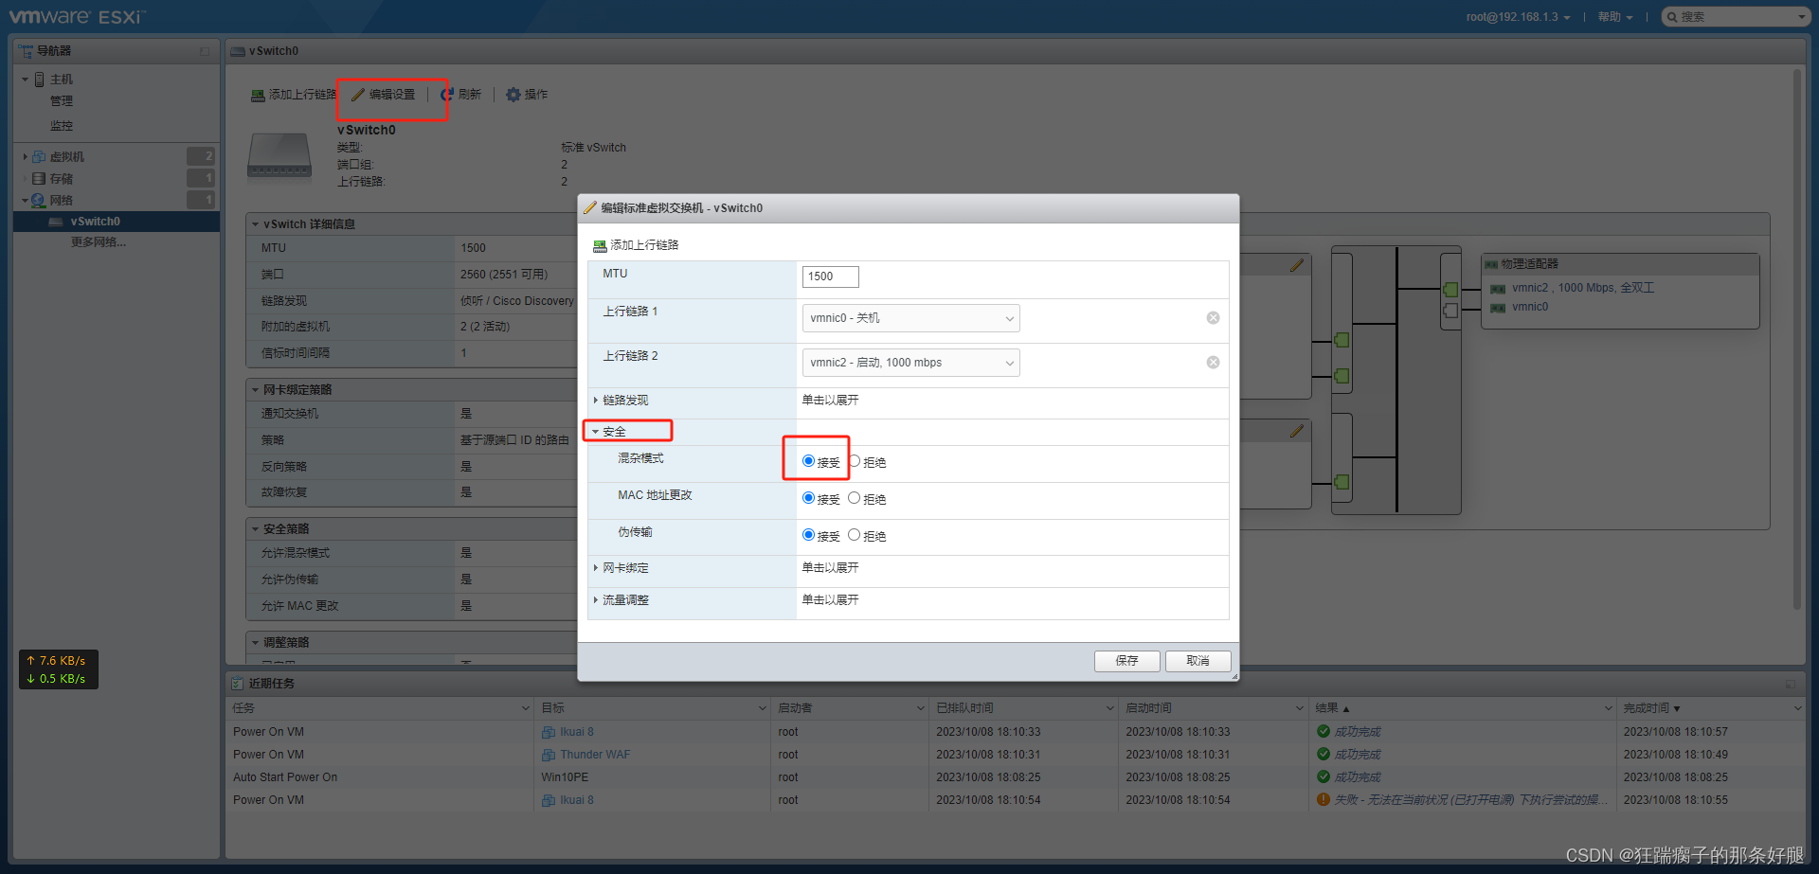Maximize the 近期任务 panel via corner icon
This screenshot has width=1819, height=874.
pyautogui.click(x=1791, y=684)
